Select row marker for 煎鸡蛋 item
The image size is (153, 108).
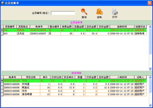[x=2, y=84]
